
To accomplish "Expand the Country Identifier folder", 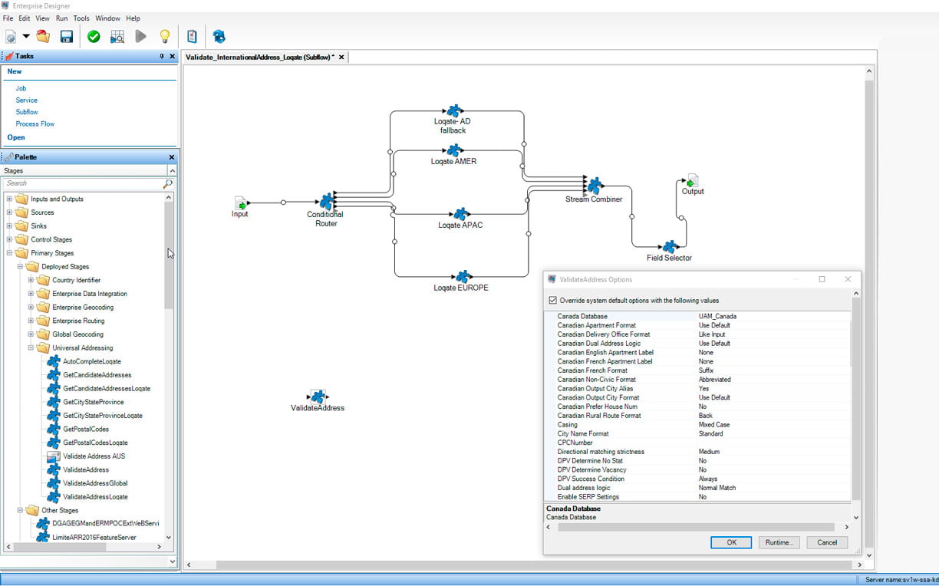I will (x=31, y=281).
